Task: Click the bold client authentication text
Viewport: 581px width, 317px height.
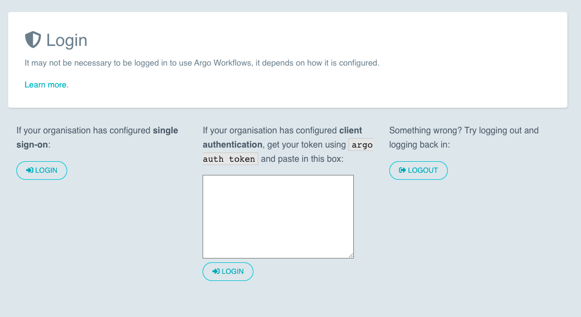Action: (232, 144)
